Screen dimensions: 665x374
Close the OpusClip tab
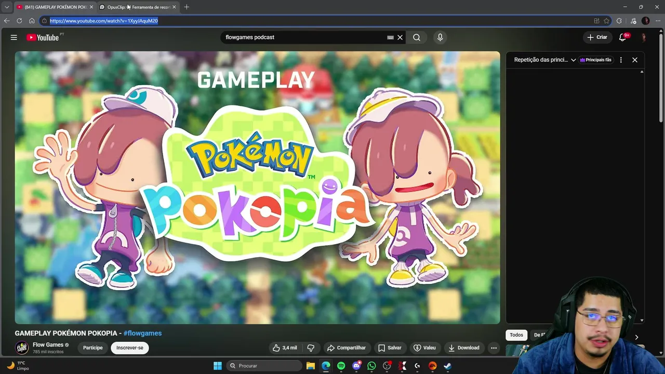(x=174, y=7)
